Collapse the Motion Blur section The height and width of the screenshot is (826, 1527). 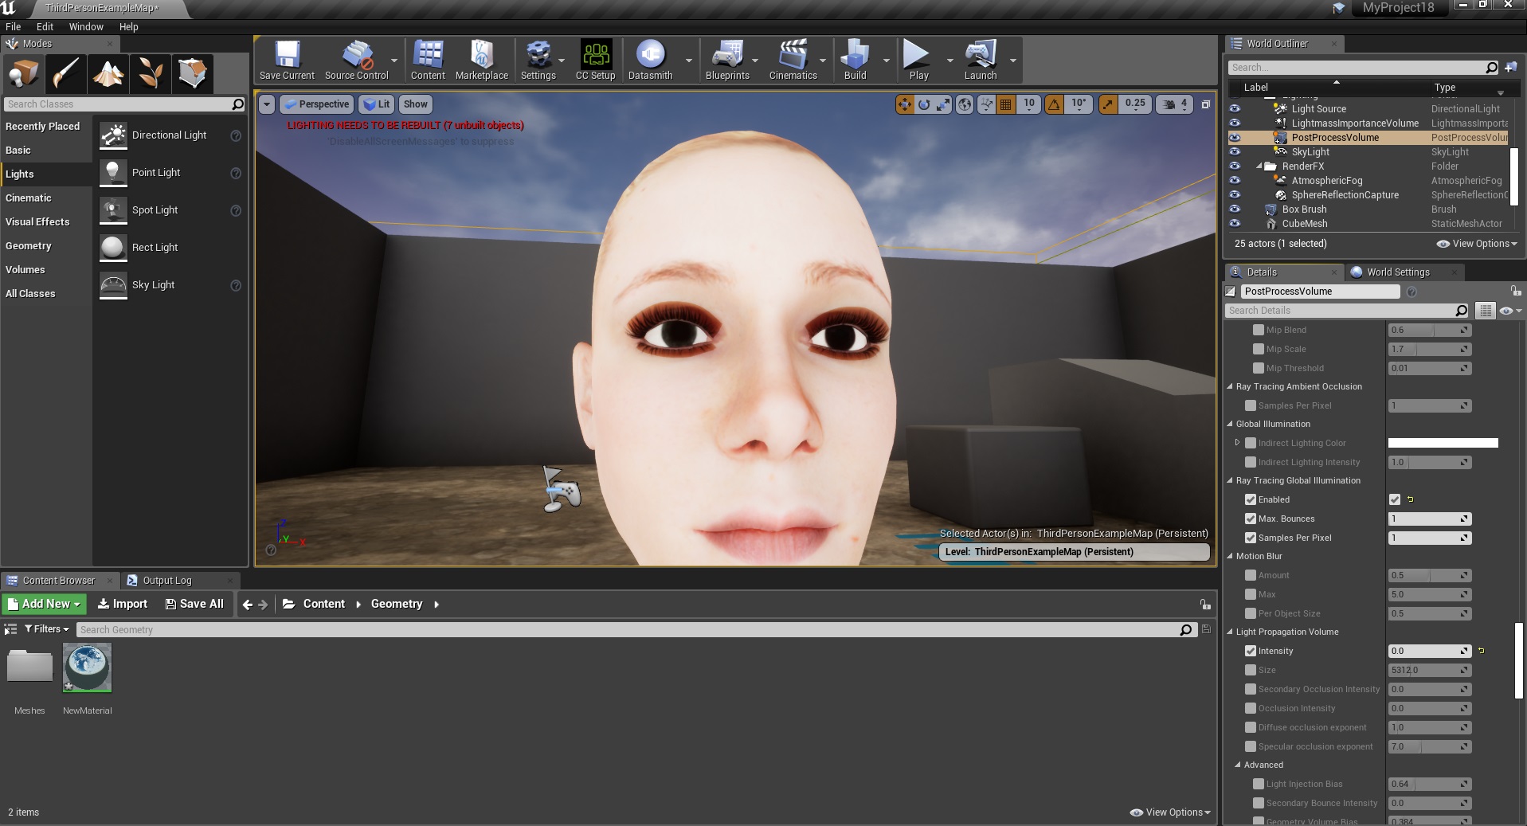tap(1230, 556)
